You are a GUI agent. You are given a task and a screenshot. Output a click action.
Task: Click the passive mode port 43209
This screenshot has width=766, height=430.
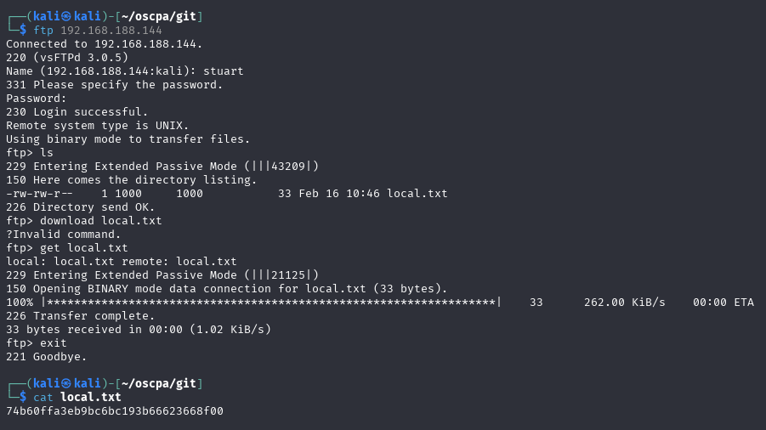tap(288, 167)
